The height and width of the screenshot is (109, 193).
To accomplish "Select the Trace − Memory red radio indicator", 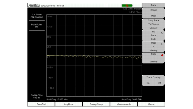I will pyautogui.click(x=162, y=55).
